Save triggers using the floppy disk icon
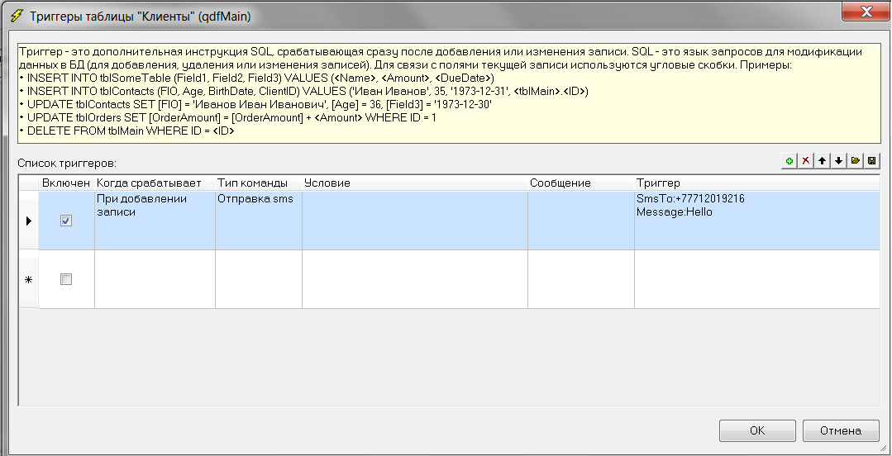The image size is (892, 456). click(871, 161)
